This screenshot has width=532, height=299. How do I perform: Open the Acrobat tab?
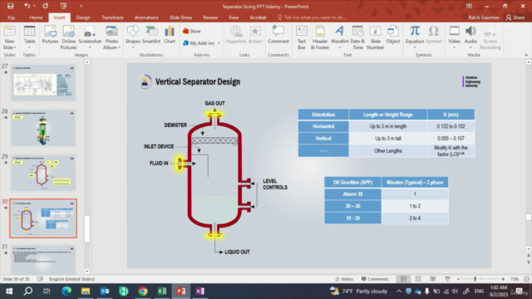pos(258,17)
